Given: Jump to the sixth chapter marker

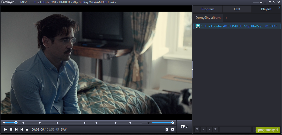Looking at the screenshot, I should tap(96, 123).
